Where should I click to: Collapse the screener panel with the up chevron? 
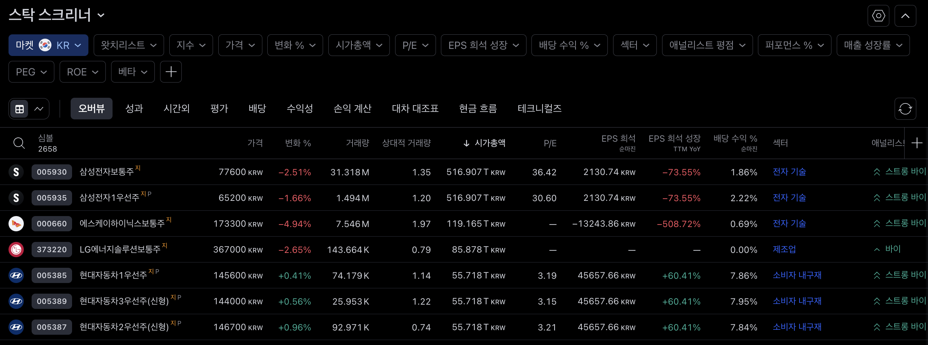(905, 16)
